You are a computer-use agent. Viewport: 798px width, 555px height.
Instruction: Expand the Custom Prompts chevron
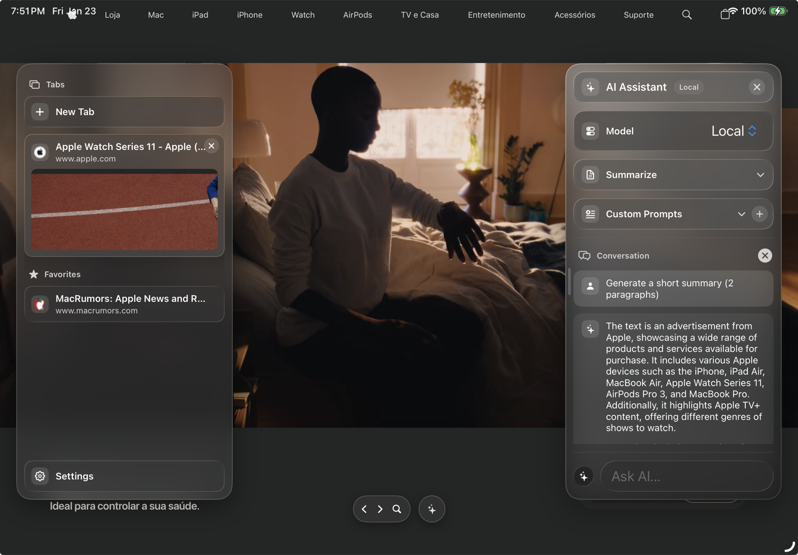click(x=742, y=214)
